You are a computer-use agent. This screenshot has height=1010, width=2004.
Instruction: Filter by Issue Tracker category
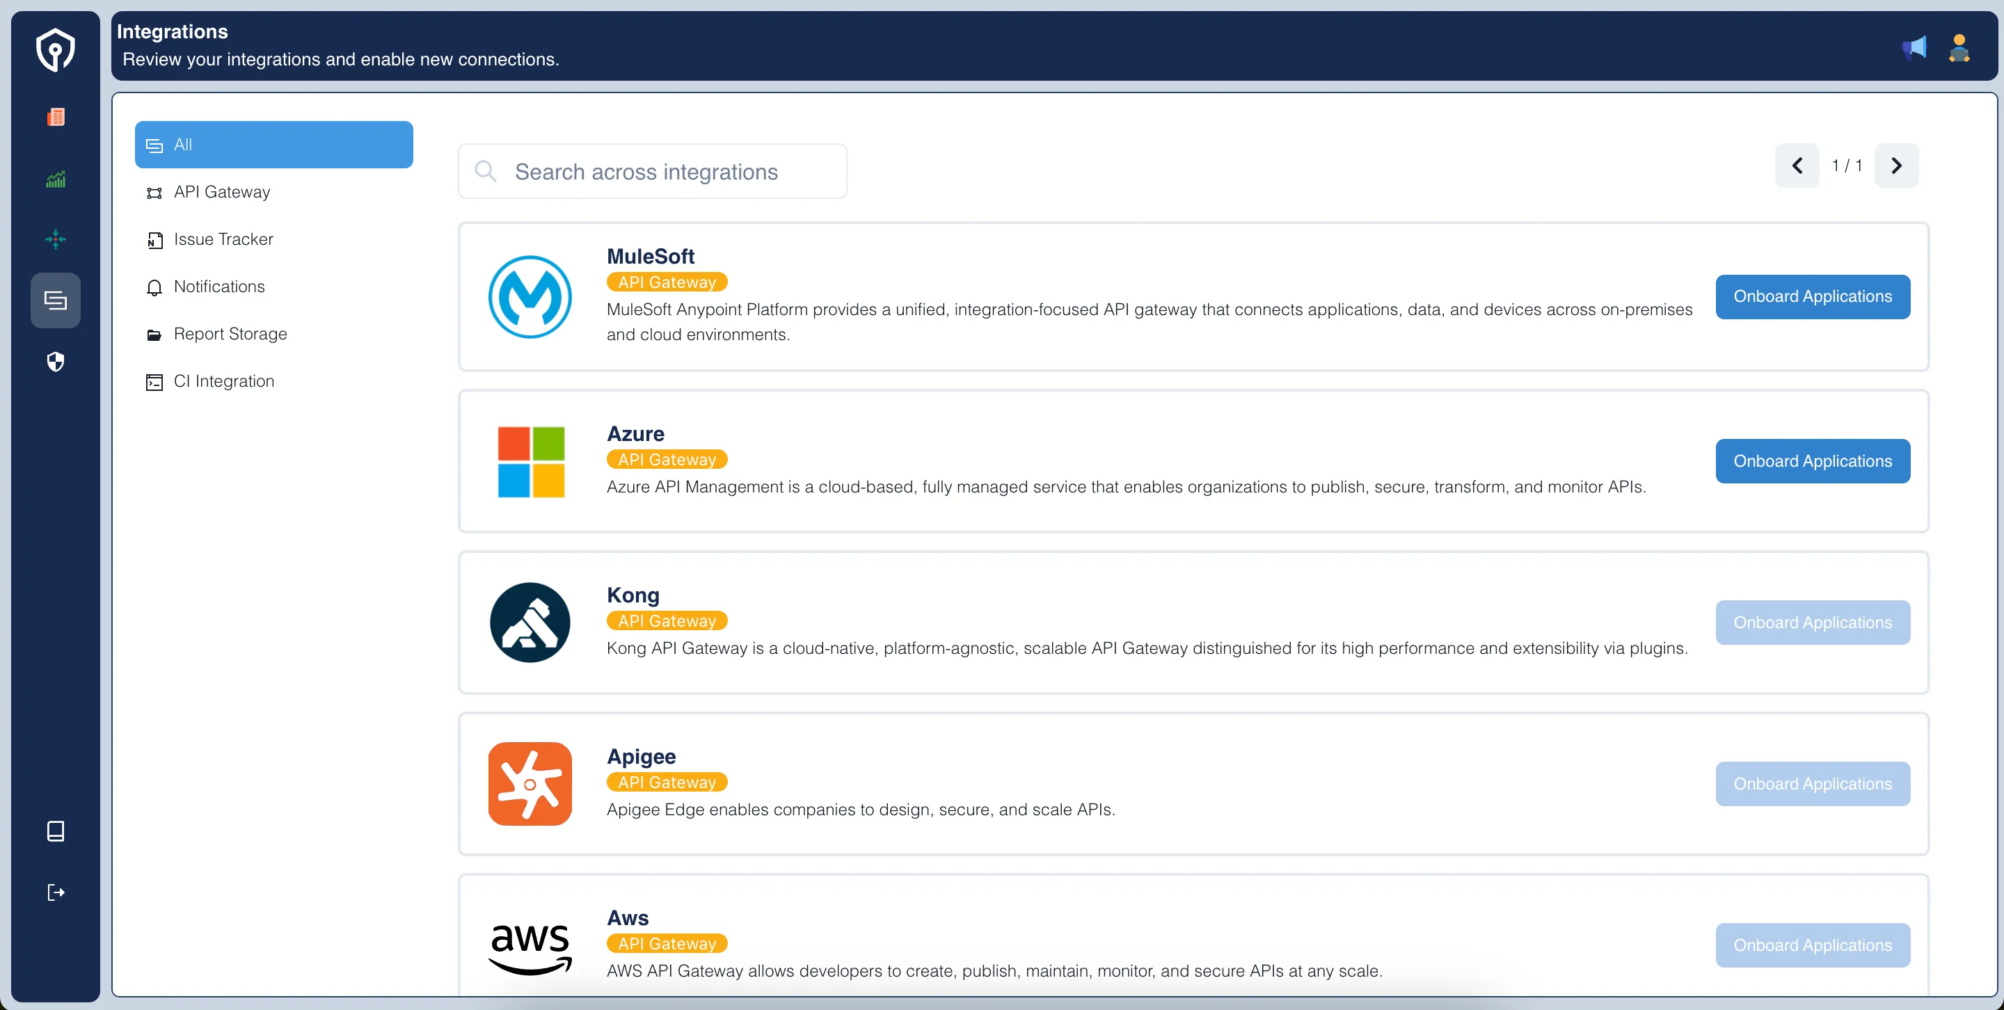(x=274, y=239)
